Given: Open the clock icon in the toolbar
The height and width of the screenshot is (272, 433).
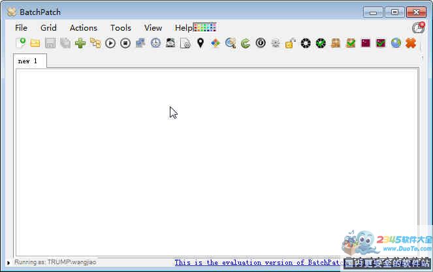Looking at the screenshot, I should coord(155,43).
